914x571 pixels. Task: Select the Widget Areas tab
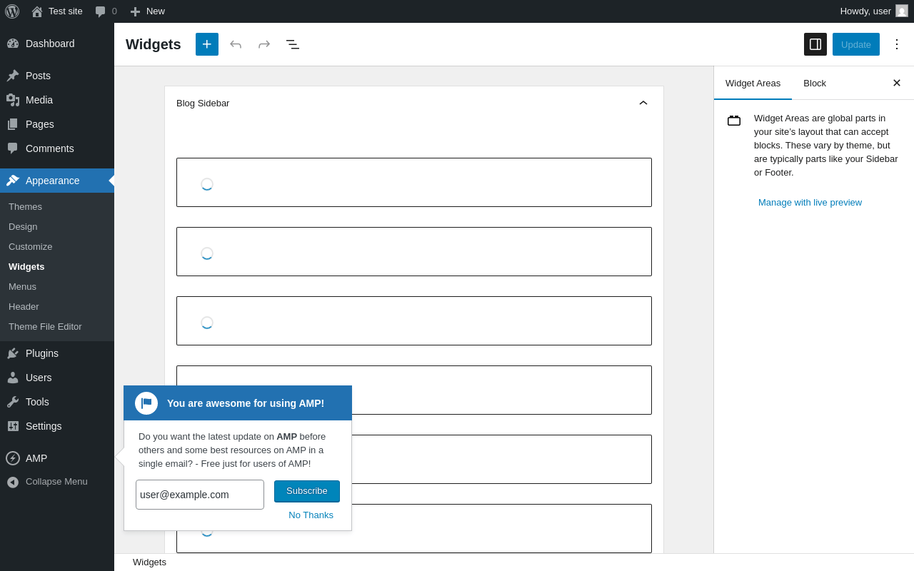point(753,83)
